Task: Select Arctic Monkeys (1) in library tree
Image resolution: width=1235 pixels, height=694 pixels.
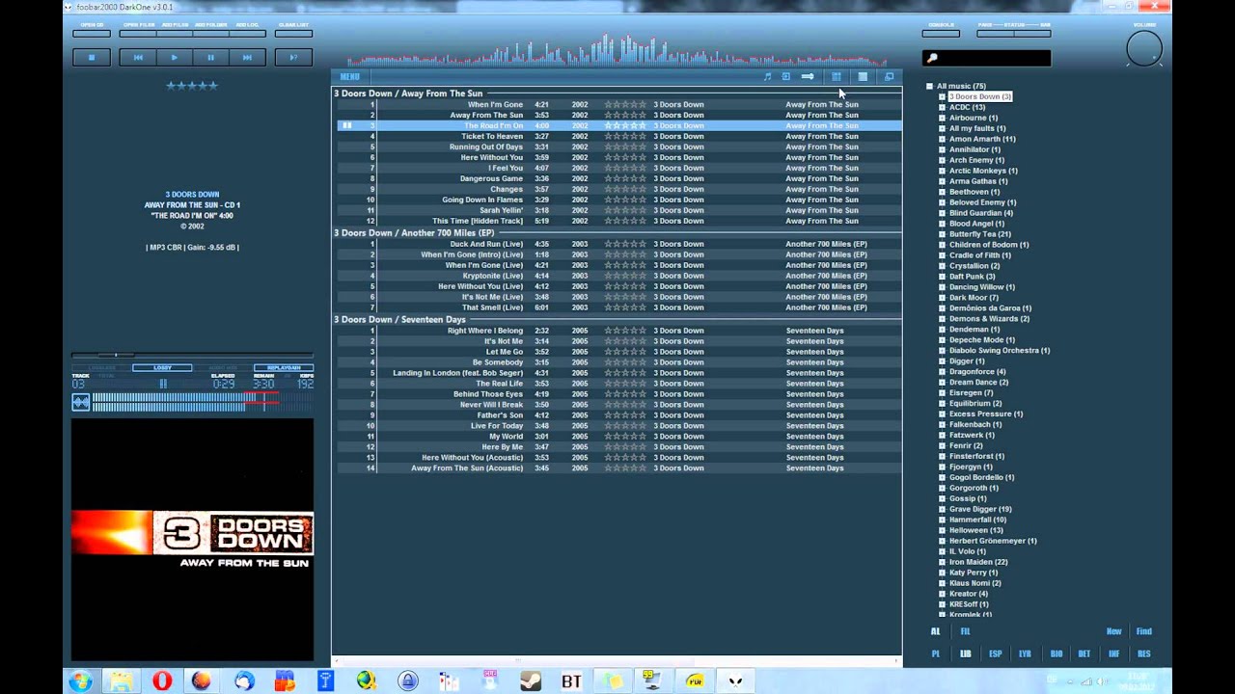Action: coord(983,171)
